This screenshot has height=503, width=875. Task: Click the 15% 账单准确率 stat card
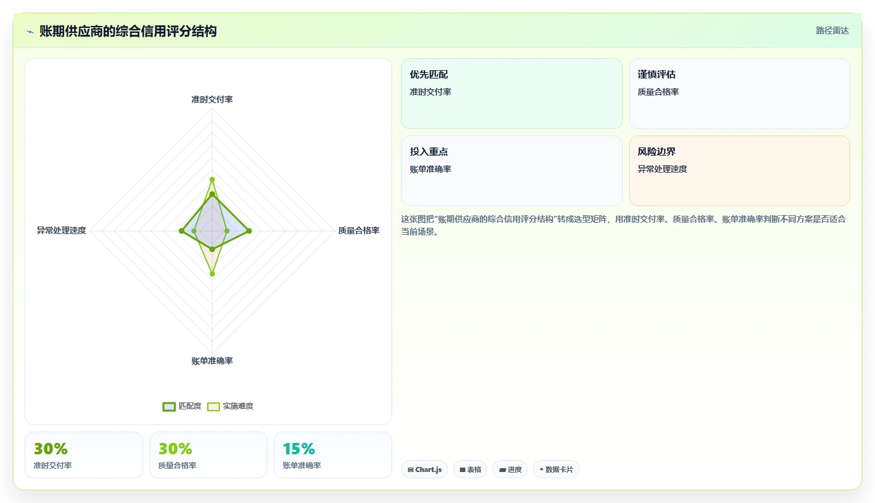(333, 455)
